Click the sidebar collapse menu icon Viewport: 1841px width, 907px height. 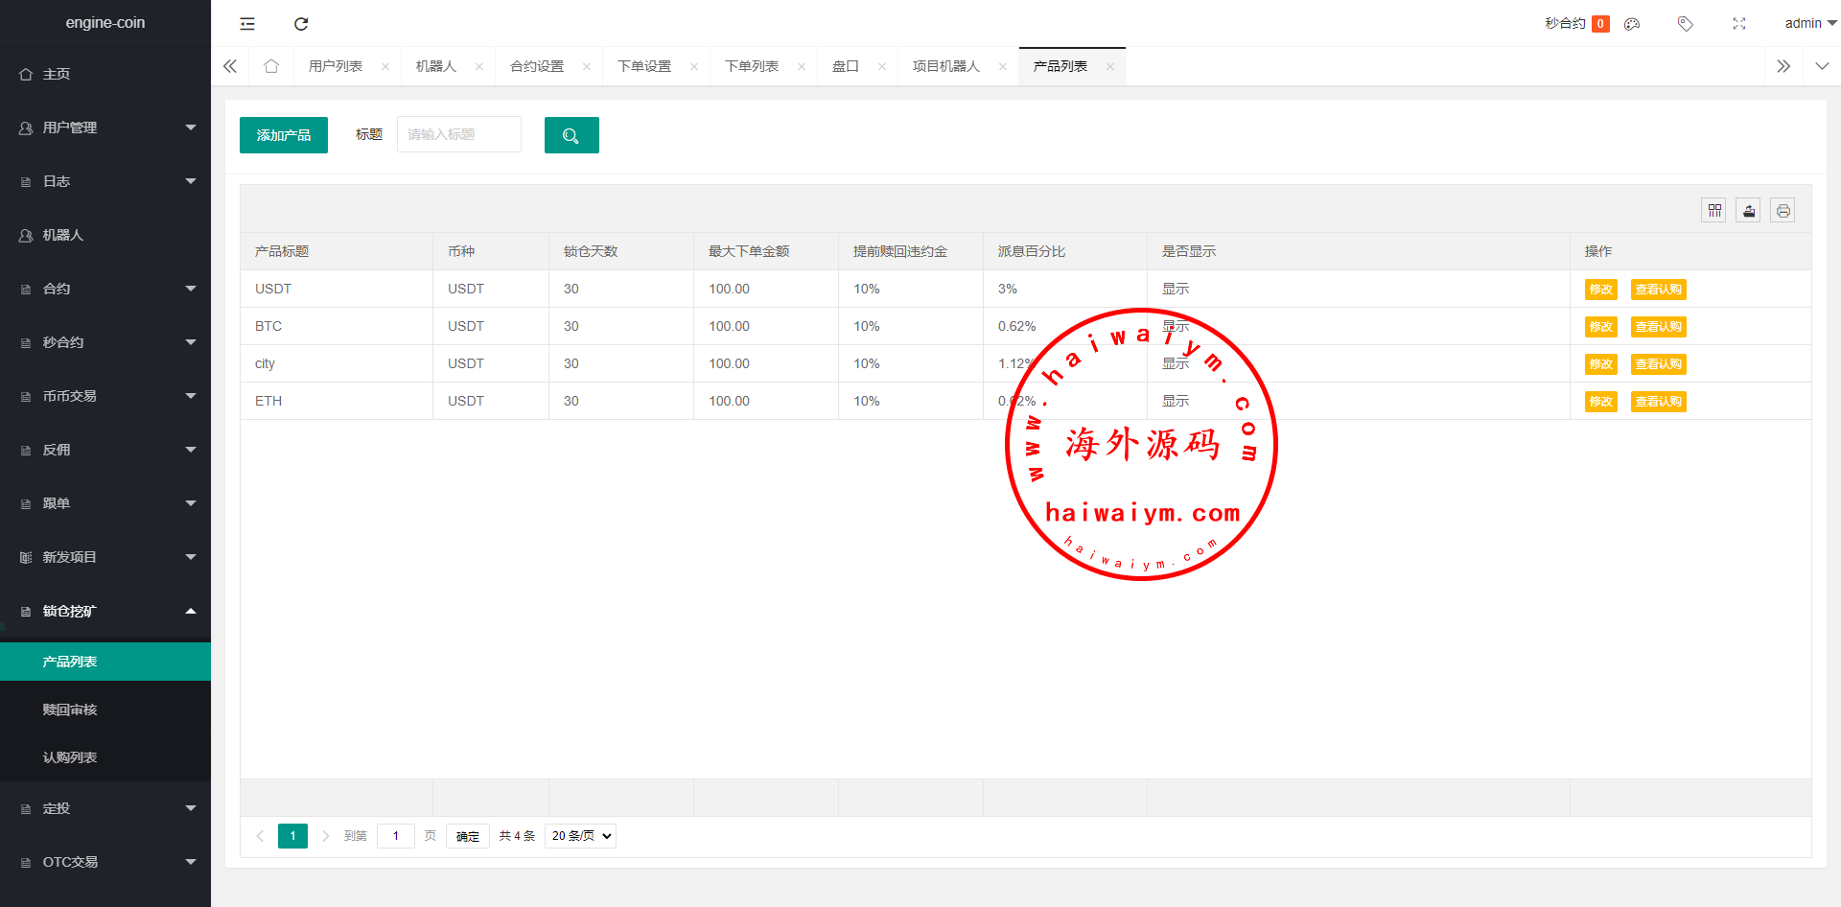(x=247, y=24)
